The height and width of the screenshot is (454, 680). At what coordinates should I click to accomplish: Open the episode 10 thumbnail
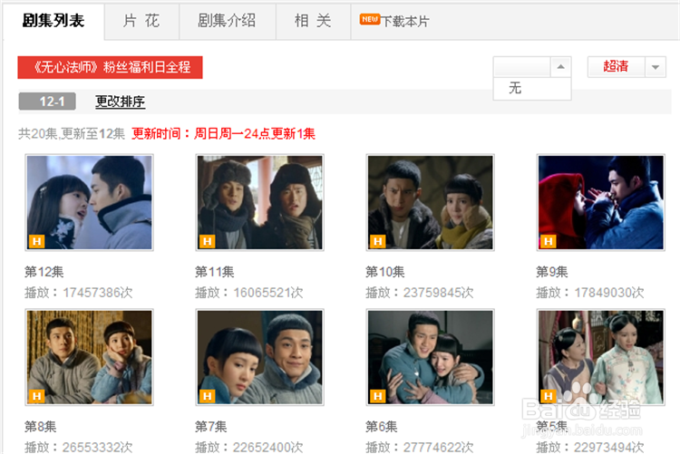click(430, 202)
